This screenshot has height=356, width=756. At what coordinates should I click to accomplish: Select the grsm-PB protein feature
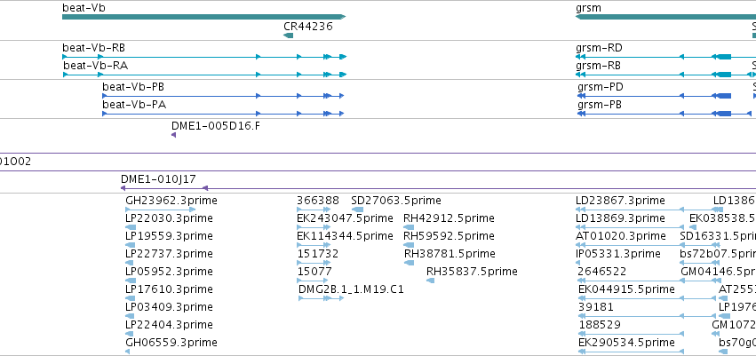pos(664,114)
